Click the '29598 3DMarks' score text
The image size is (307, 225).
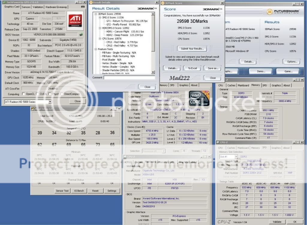pyautogui.click(x=192, y=21)
